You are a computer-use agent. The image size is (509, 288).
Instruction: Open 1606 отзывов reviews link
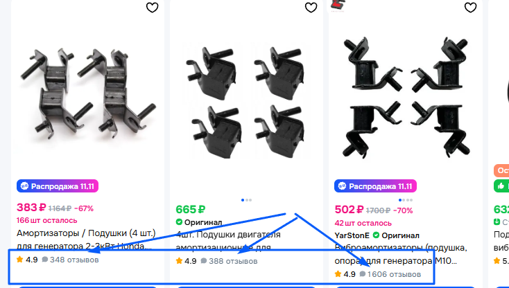394,274
